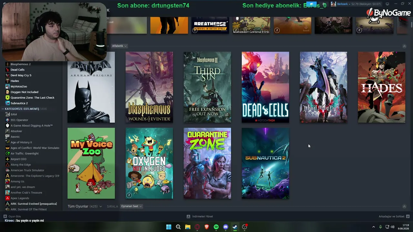This screenshot has width=413, height=232.
Task: Open the Hades game cover
Action: (381, 87)
